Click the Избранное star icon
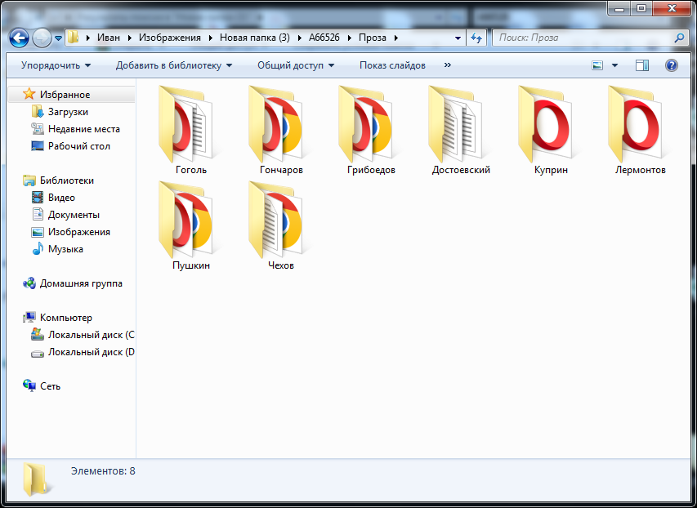This screenshot has width=697, height=508. 29,94
